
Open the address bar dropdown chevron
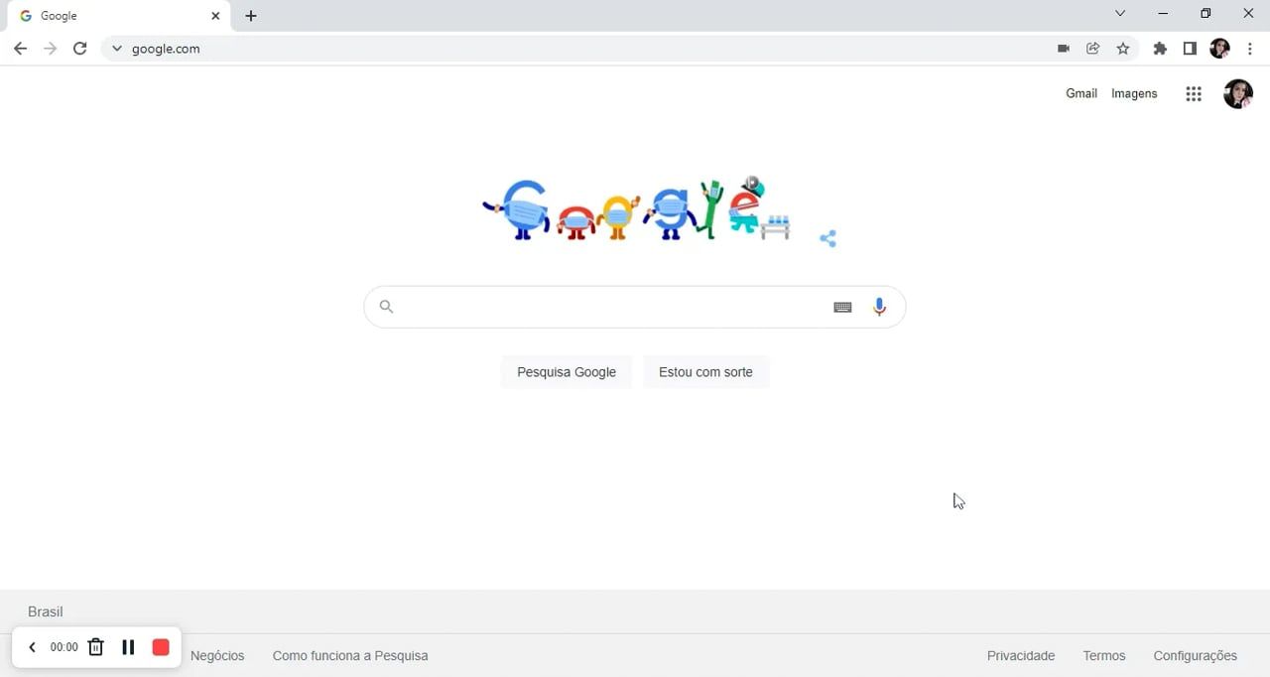(116, 48)
